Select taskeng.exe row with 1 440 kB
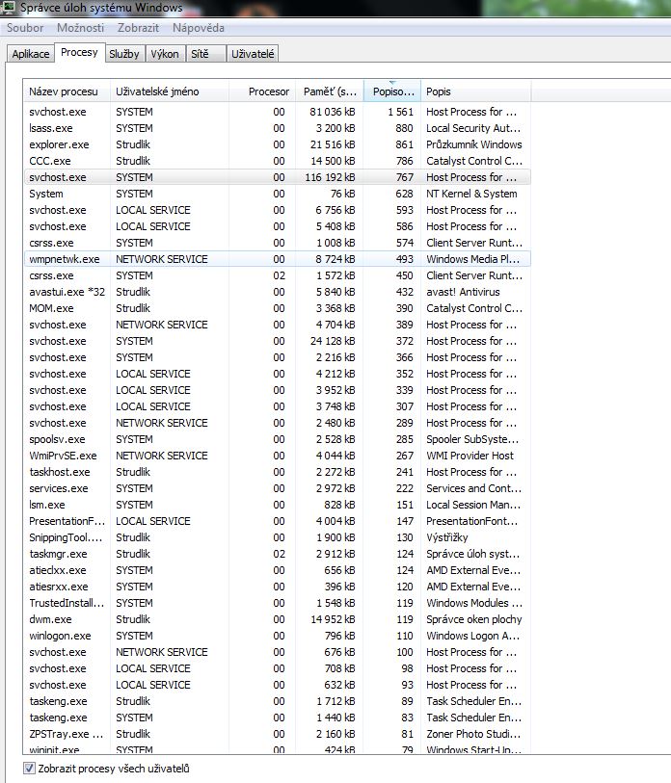The image size is (671, 783). pos(277,718)
